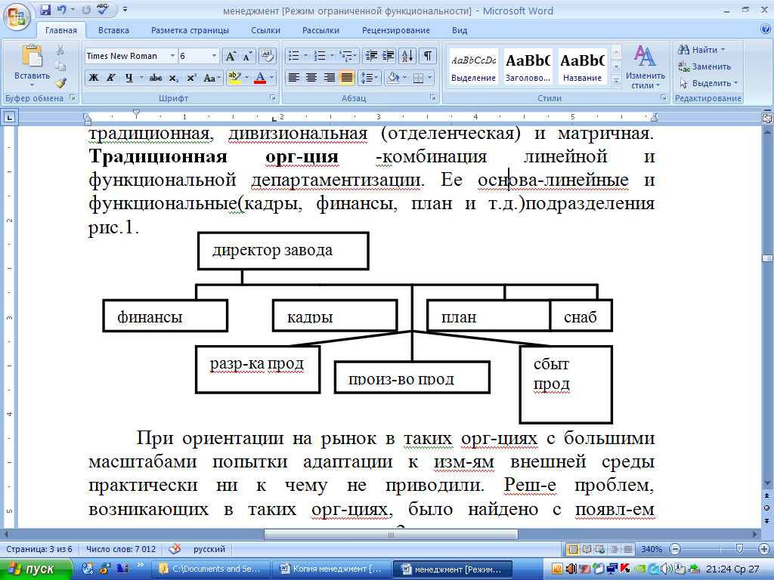The width and height of the screenshot is (774, 580).
Task: Run spelling check from quick access toolbar
Action: [x=103, y=9]
